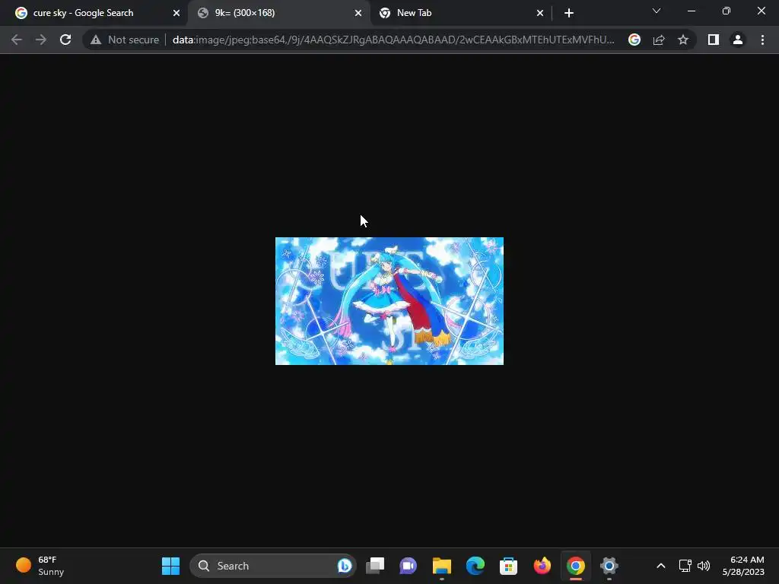
Task: Restore down the Chrome window
Action: tap(727, 11)
